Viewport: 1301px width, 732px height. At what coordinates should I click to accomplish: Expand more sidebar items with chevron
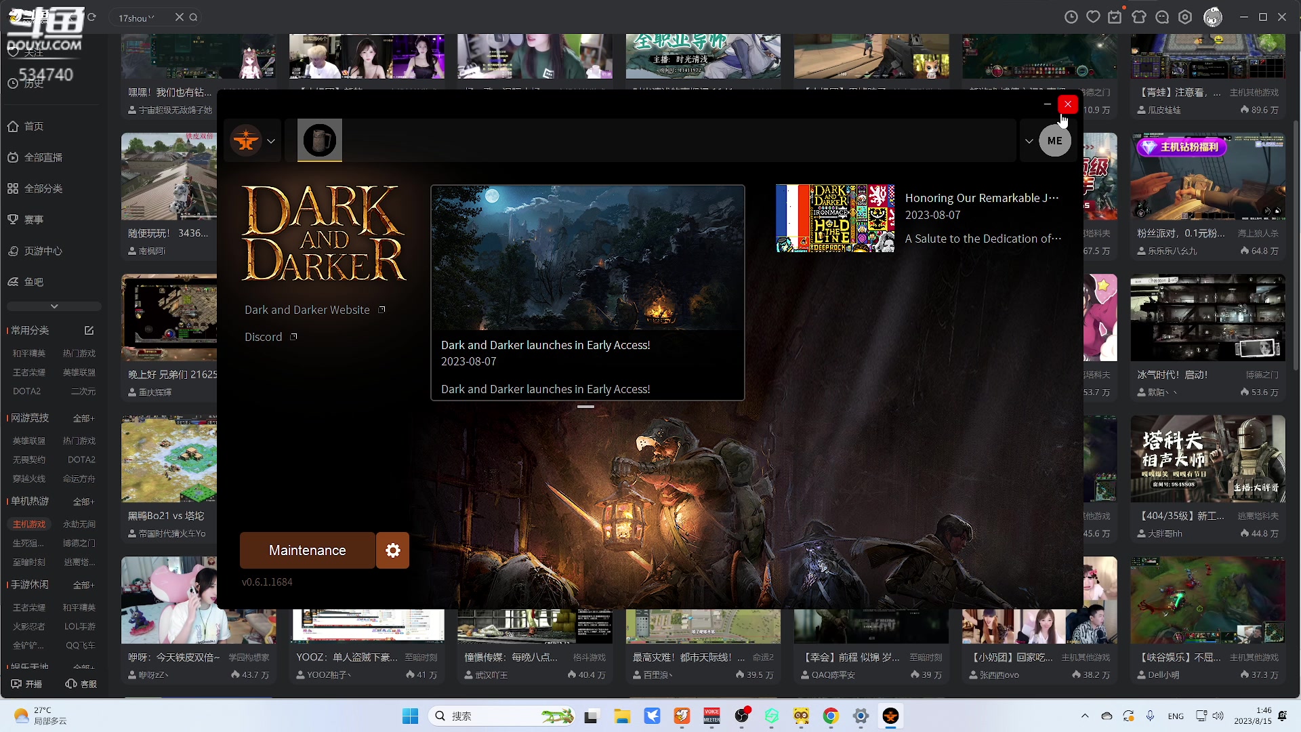coord(54,306)
